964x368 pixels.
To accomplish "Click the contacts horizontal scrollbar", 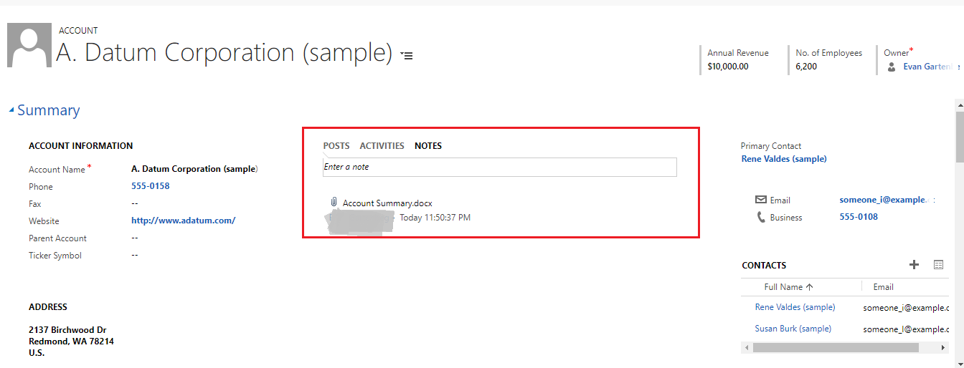I will click(836, 347).
